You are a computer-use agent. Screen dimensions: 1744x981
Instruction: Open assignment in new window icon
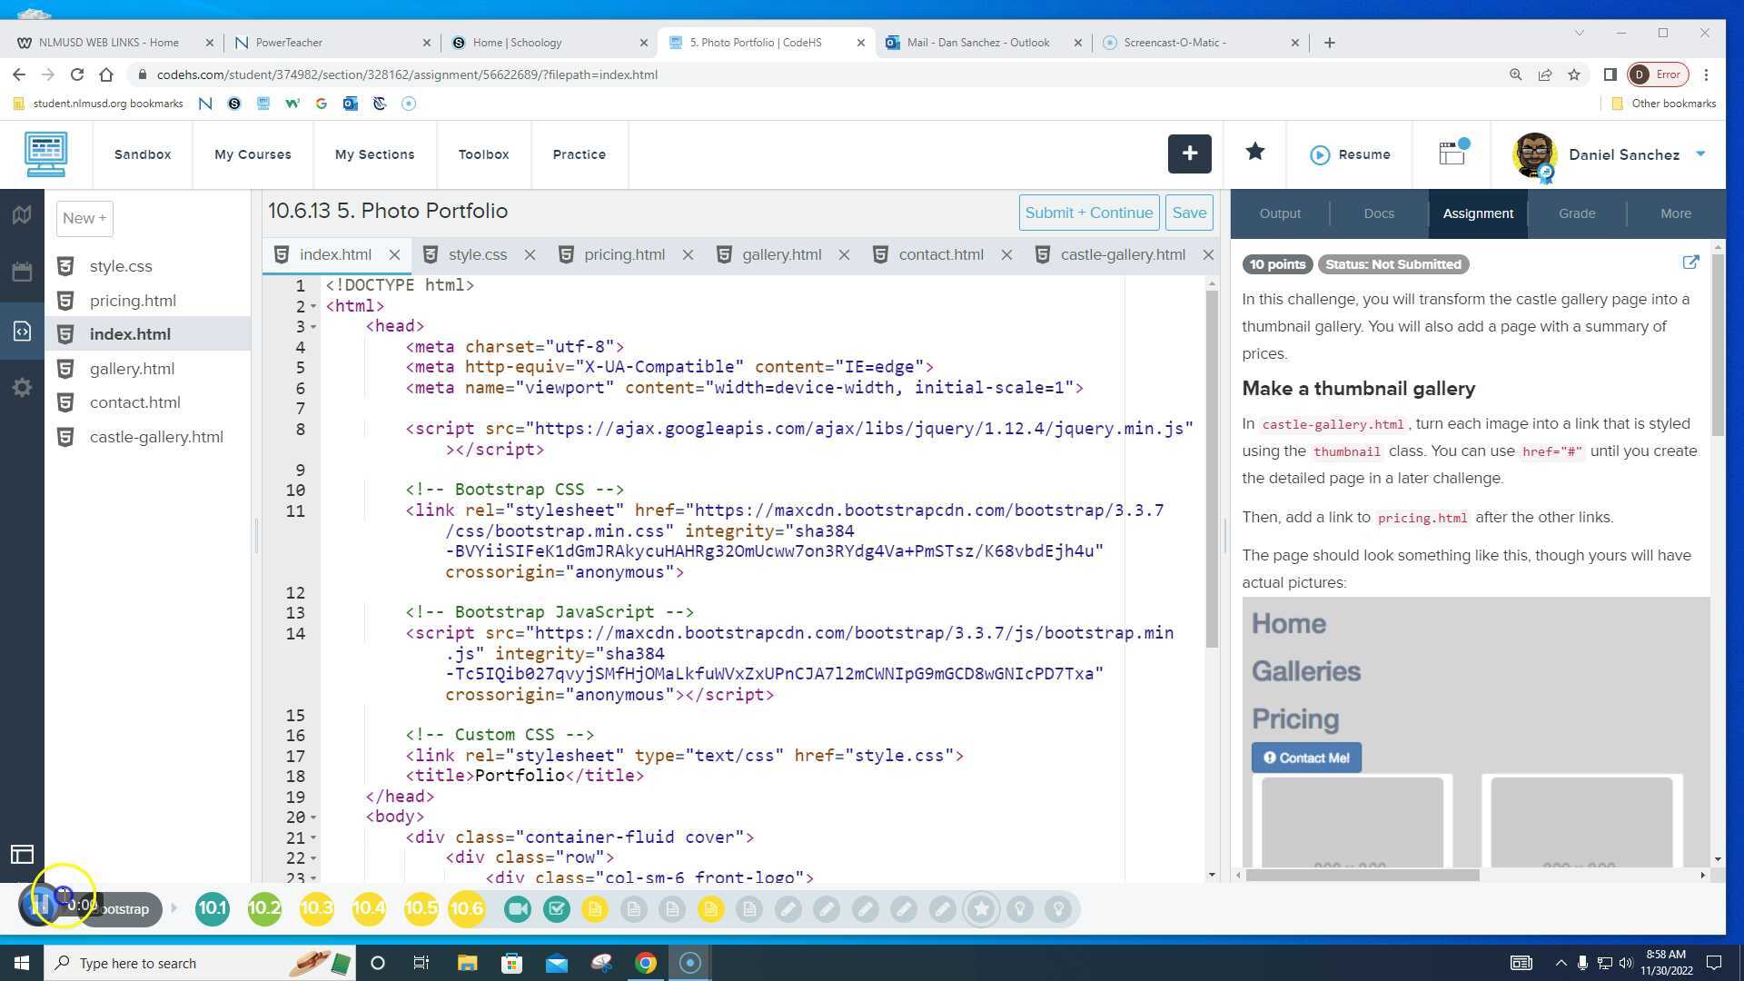pos(1690,263)
